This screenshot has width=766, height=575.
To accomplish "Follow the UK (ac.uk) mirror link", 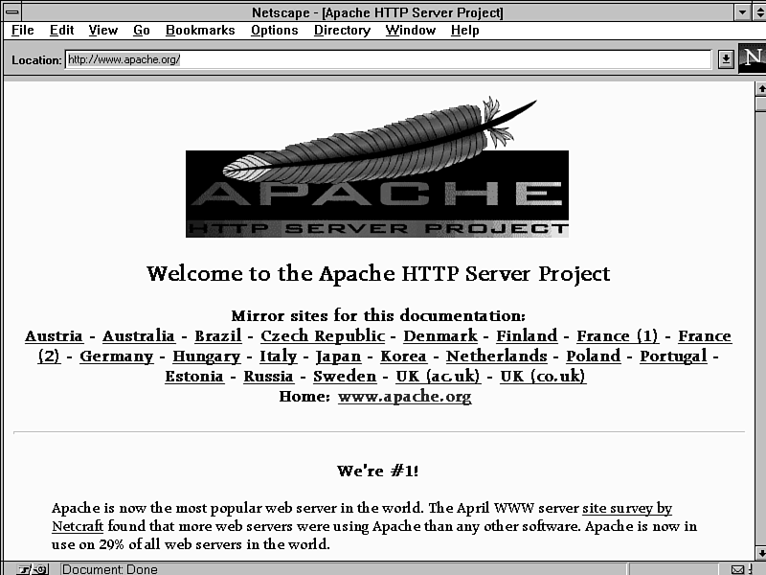I will (x=439, y=377).
